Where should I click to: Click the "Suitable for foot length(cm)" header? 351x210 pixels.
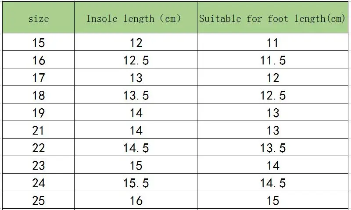pos(272,18)
